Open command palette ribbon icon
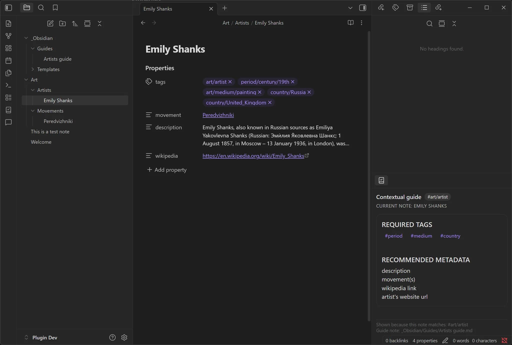This screenshot has height=345, width=512. [x=8, y=85]
